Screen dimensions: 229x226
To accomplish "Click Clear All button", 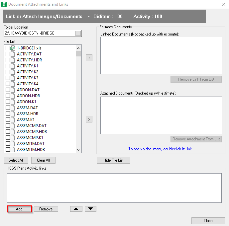I will pos(43,160).
